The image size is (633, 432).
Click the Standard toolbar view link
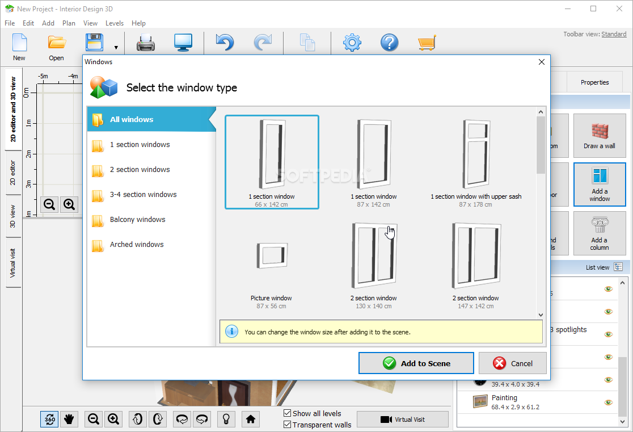[x=614, y=35]
